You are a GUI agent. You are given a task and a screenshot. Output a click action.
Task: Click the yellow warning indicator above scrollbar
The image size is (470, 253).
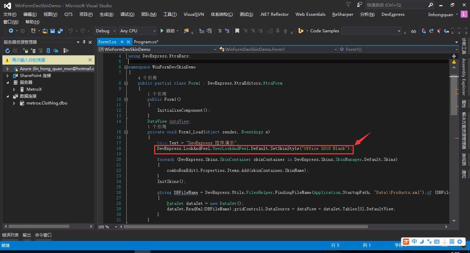[454, 62]
